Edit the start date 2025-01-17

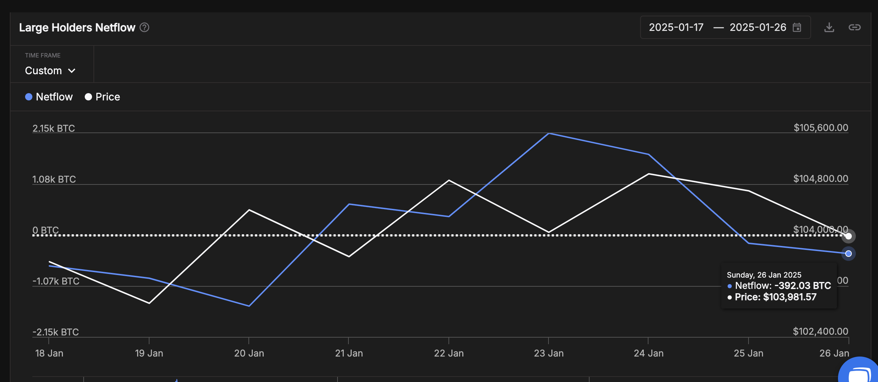676,27
